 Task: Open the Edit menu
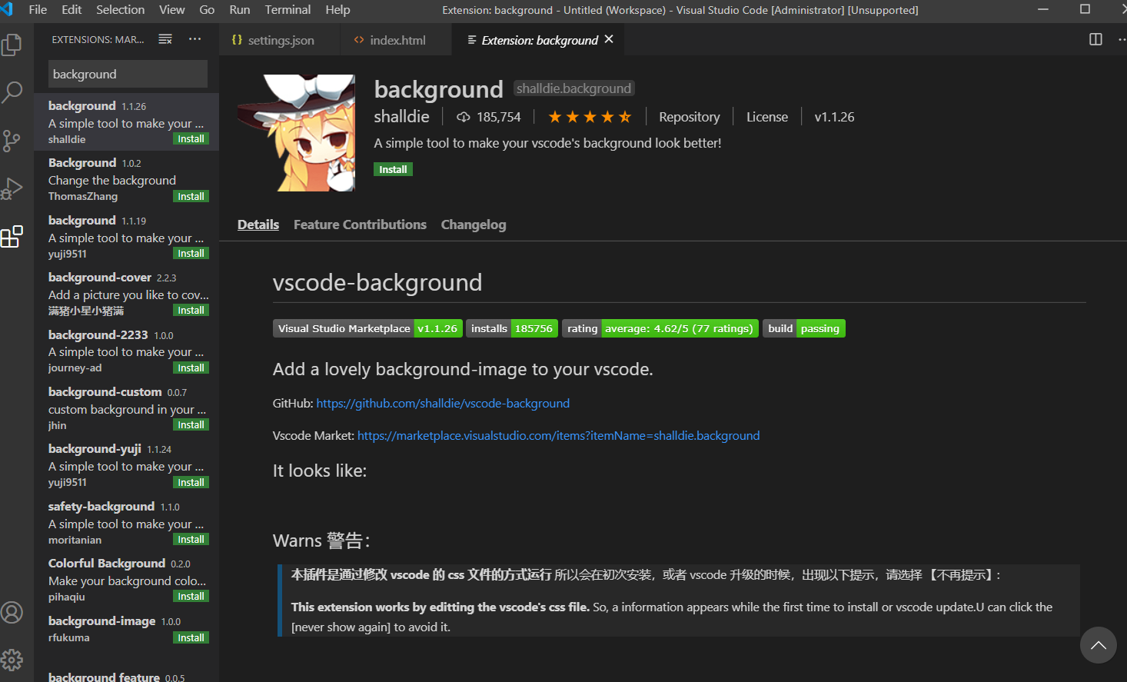point(71,10)
